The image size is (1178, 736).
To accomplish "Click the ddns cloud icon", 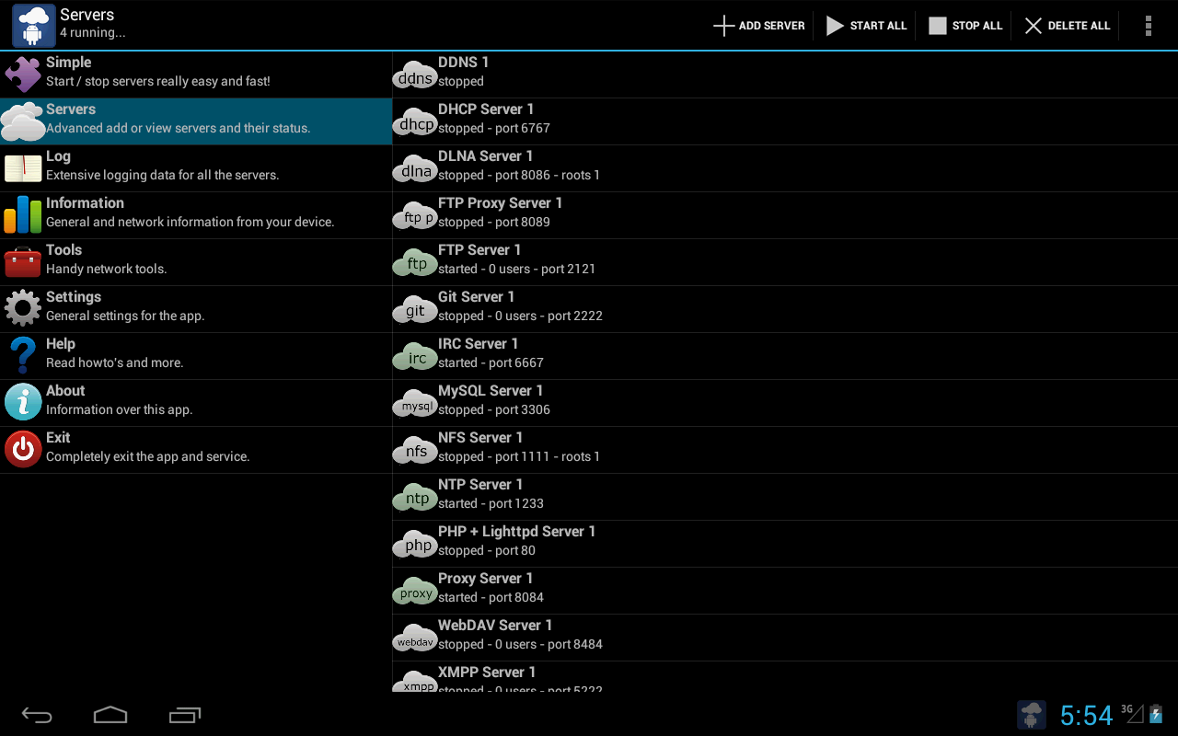I will click(x=415, y=76).
